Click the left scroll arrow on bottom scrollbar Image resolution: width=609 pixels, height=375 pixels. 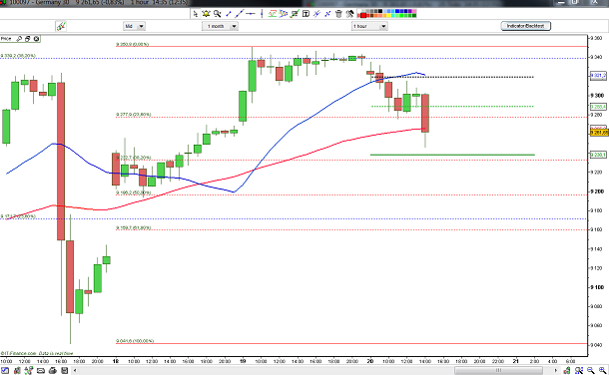(75, 371)
